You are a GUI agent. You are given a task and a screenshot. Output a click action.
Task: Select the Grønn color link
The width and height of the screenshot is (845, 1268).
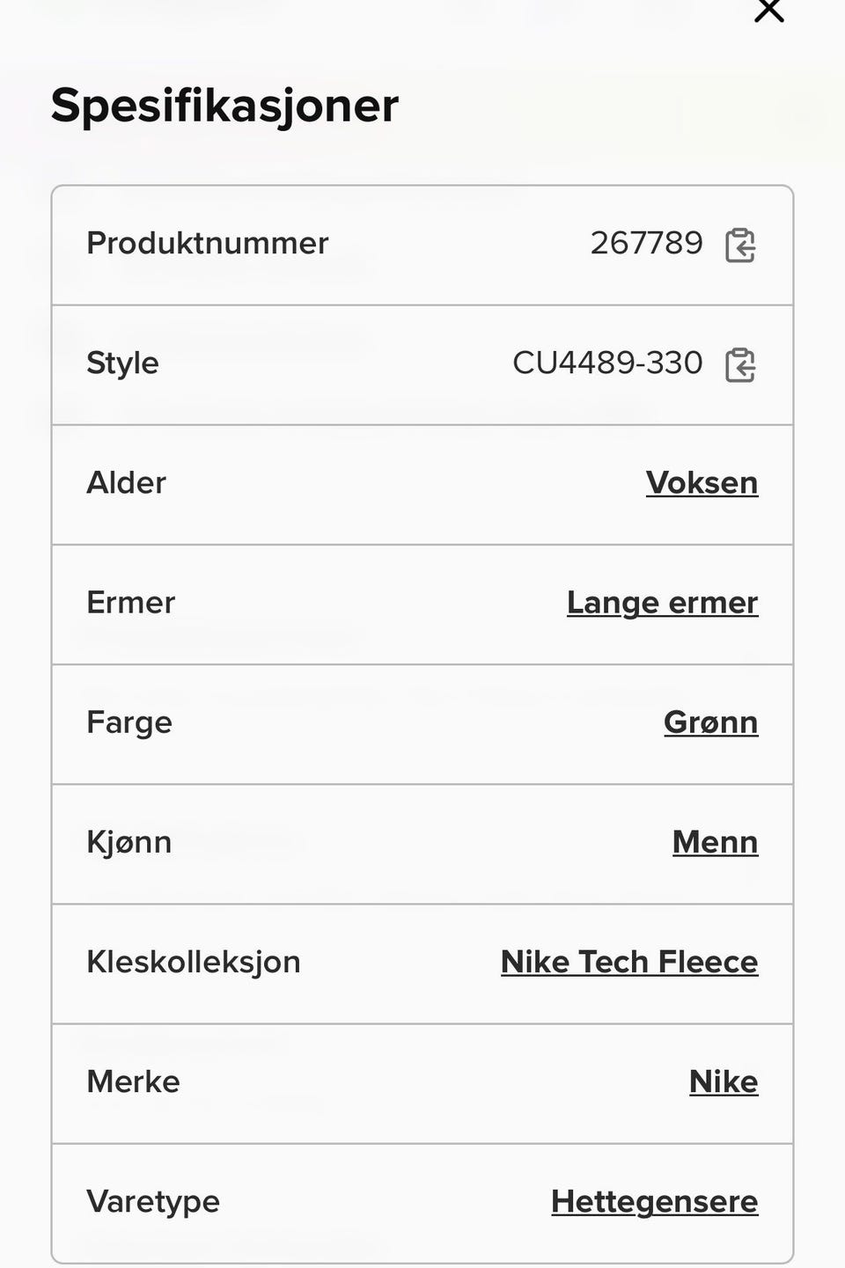711,722
